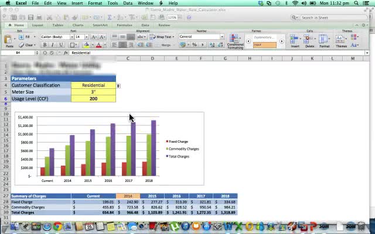Viewport: 375px width, 234px height.
Task: Open the zoom 125% box
Action: tap(172, 18)
